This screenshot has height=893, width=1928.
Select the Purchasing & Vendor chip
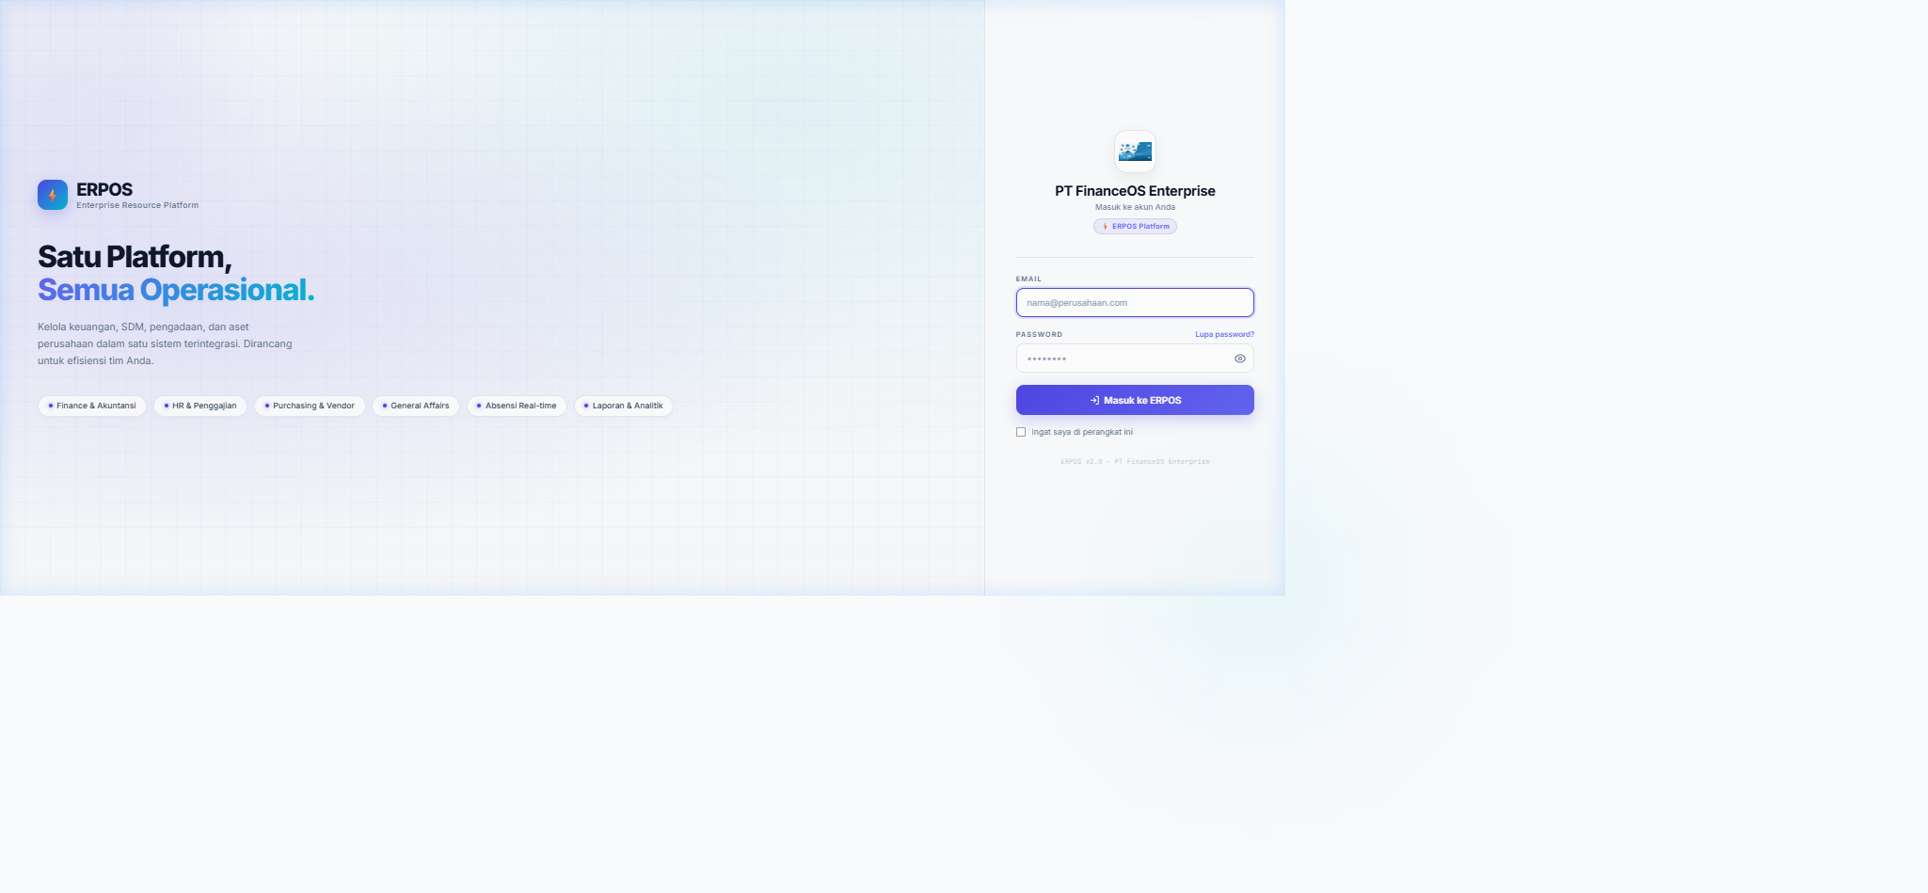(310, 406)
